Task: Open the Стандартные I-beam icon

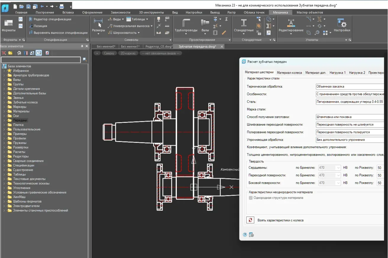Action: click(x=244, y=23)
